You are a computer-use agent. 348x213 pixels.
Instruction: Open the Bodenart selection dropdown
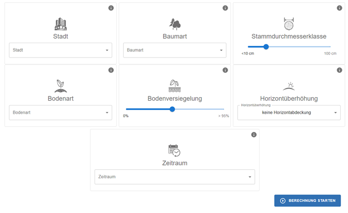[60, 112]
